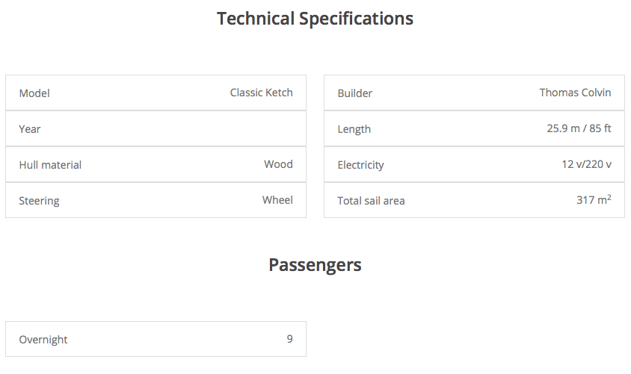This screenshot has height=374, width=631.
Task: Click the Steering label
Action: pos(39,201)
